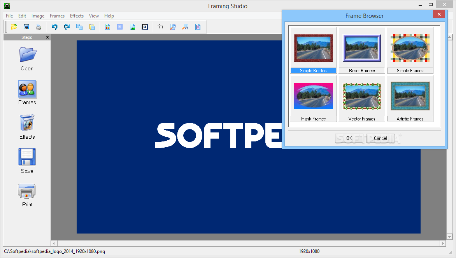Screen dimensions: 456x258
Task: Click the paste clipboard toolbar icon
Action: (92, 27)
